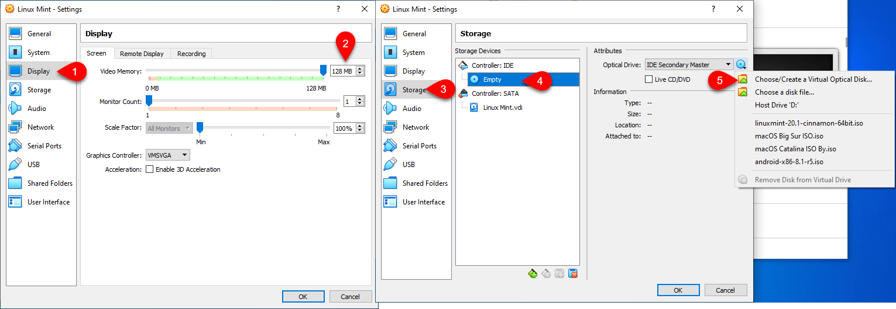Open Network category in Storage settings window
The width and height of the screenshot is (896, 309).
pos(416,127)
